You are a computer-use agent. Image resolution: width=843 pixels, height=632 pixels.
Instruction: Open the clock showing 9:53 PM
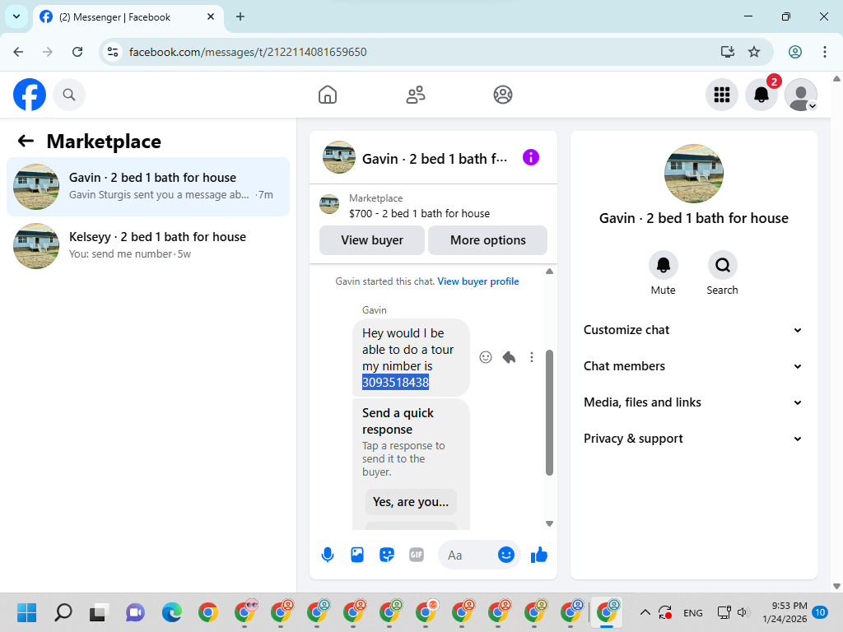click(785, 612)
